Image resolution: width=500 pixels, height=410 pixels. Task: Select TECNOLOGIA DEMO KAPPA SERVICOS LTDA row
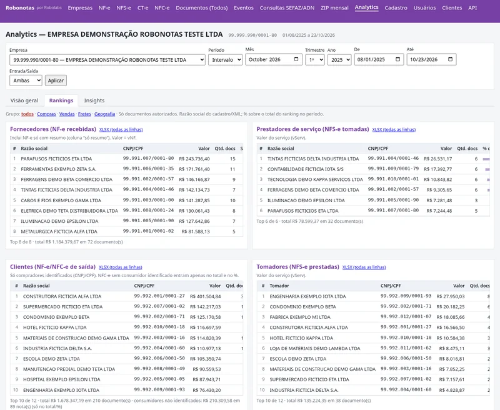[x=373, y=180]
